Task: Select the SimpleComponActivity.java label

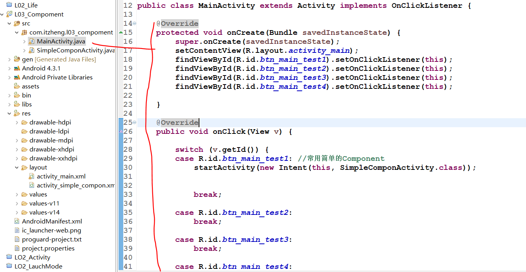Action: pos(76,50)
